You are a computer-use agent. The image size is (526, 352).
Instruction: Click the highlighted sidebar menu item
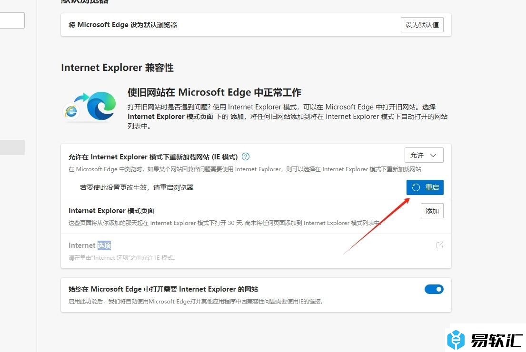(12, 147)
